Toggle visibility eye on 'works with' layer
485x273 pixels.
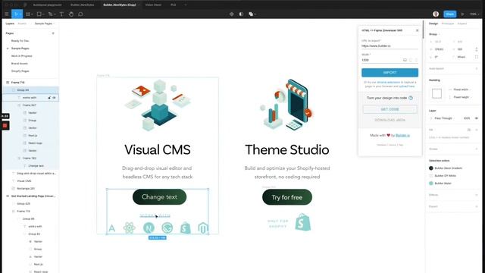tap(54, 98)
